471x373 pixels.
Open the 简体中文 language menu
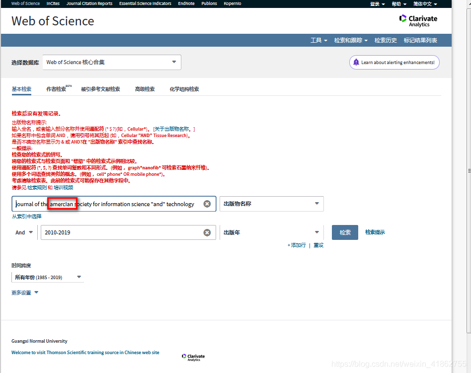click(425, 4)
